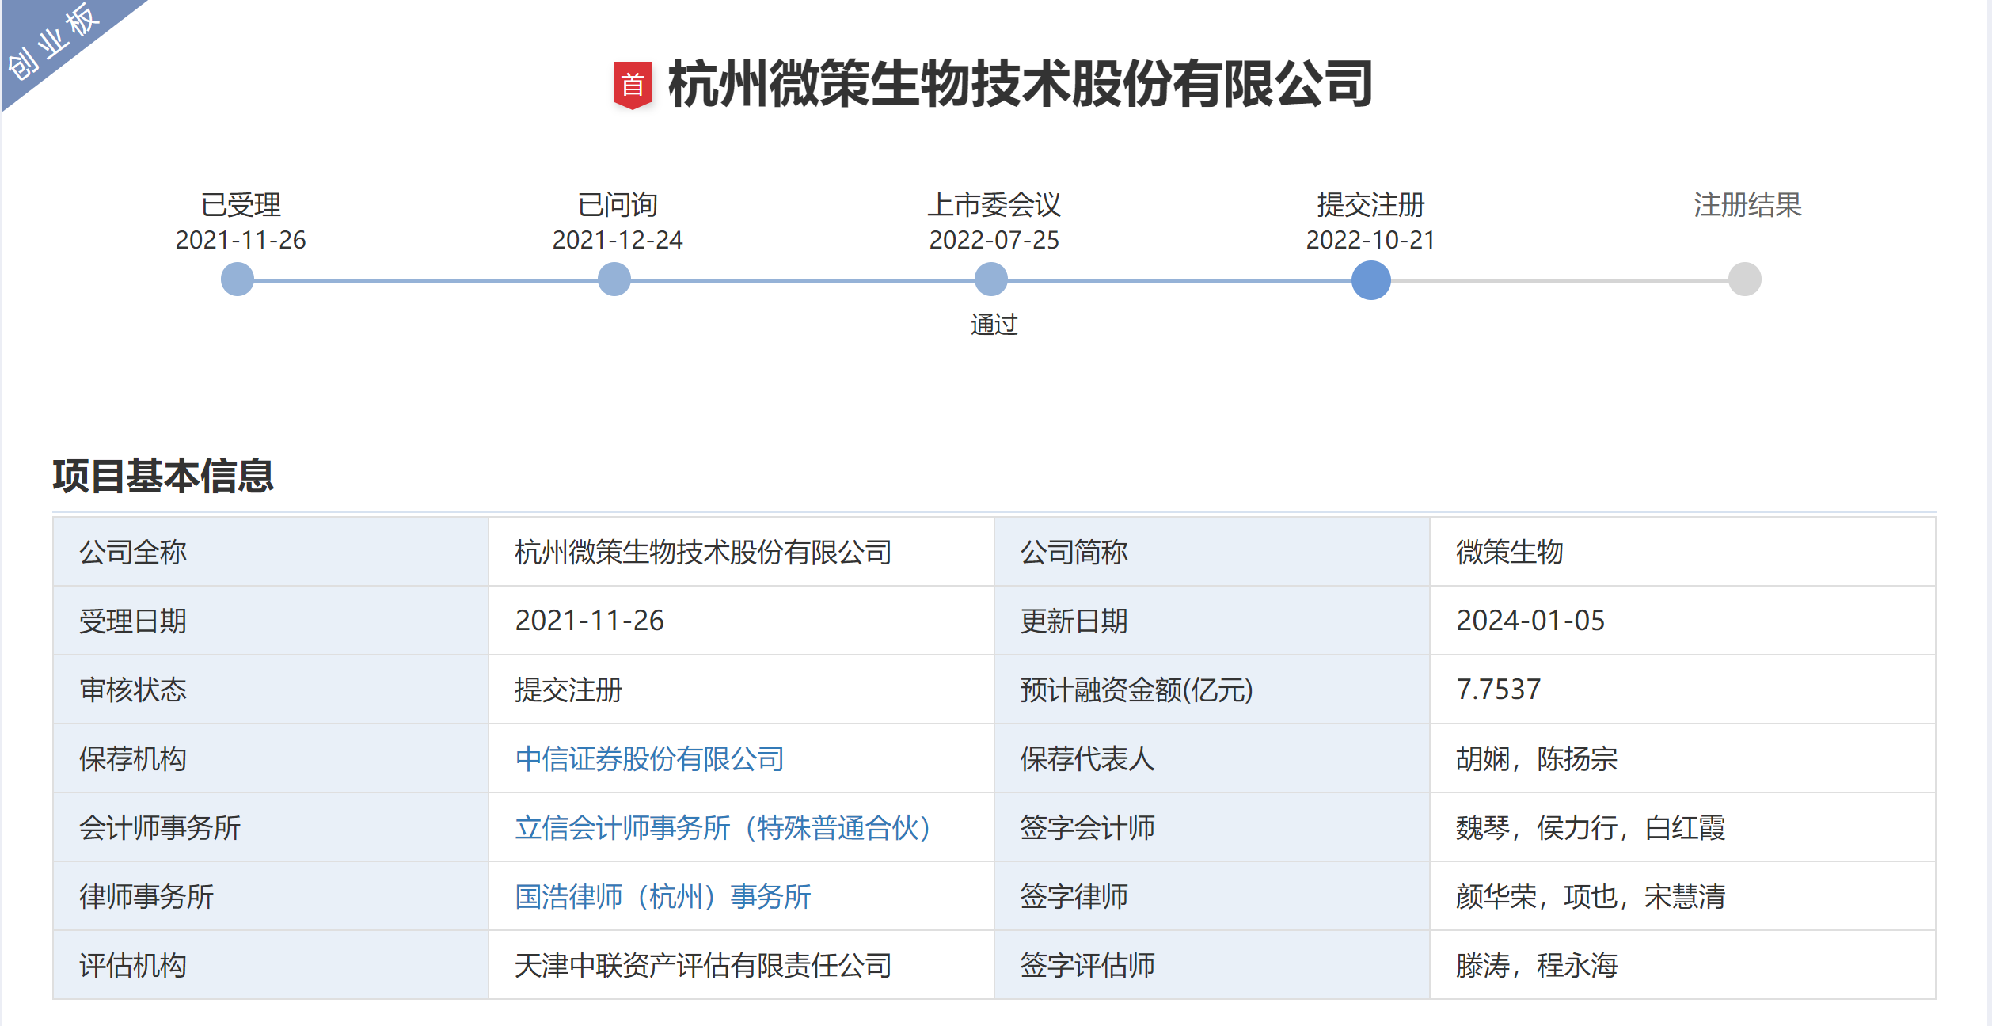Screen dimensions: 1992x1026
Task: Click the date 2022-07-25 on timeline
Action: click(x=994, y=240)
